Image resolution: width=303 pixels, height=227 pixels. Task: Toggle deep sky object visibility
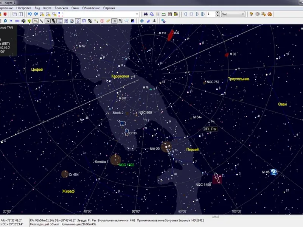(36, 21)
